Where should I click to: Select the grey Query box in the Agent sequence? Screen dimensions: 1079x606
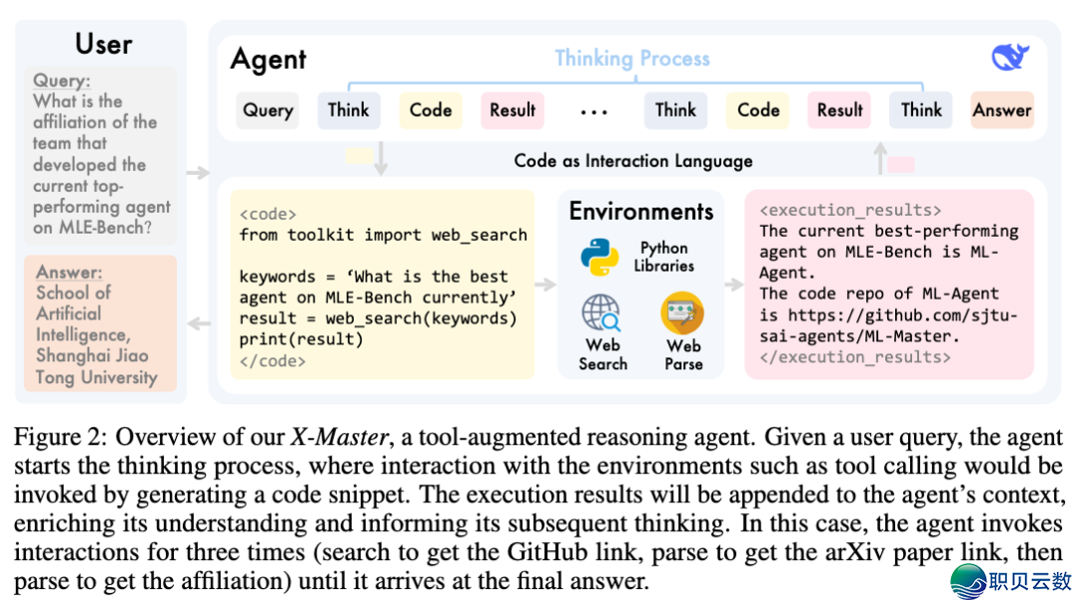[268, 110]
